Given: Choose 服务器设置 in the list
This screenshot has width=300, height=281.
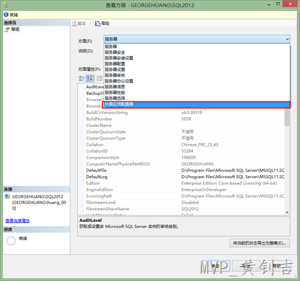Looking at the screenshot, I should coord(197,70).
